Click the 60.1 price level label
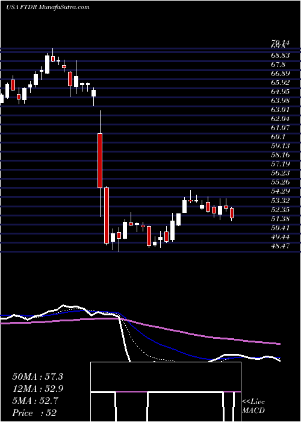Image resolution: width=301 pixels, height=422 pixels. click(x=279, y=137)
